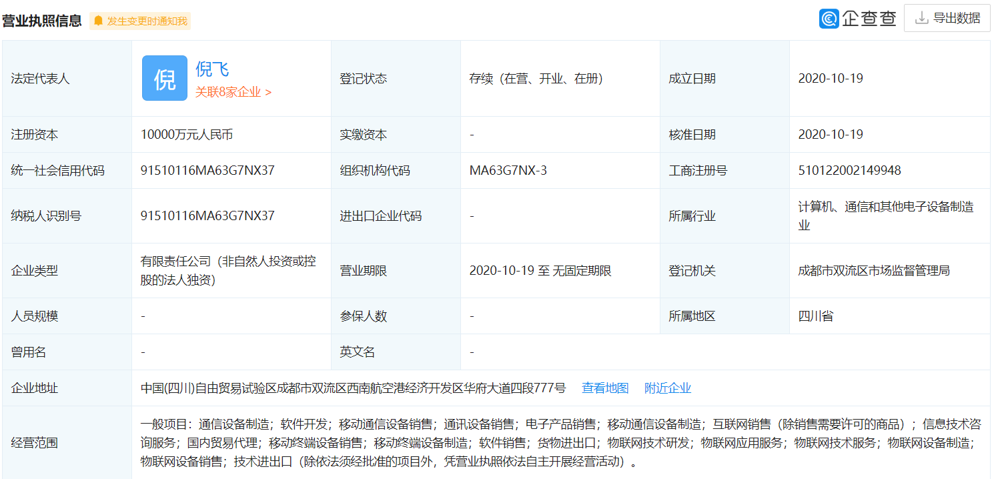This screenshot has width=1004, height=479.
Task: Click the 人员规模 label
Action: point(35,316)
